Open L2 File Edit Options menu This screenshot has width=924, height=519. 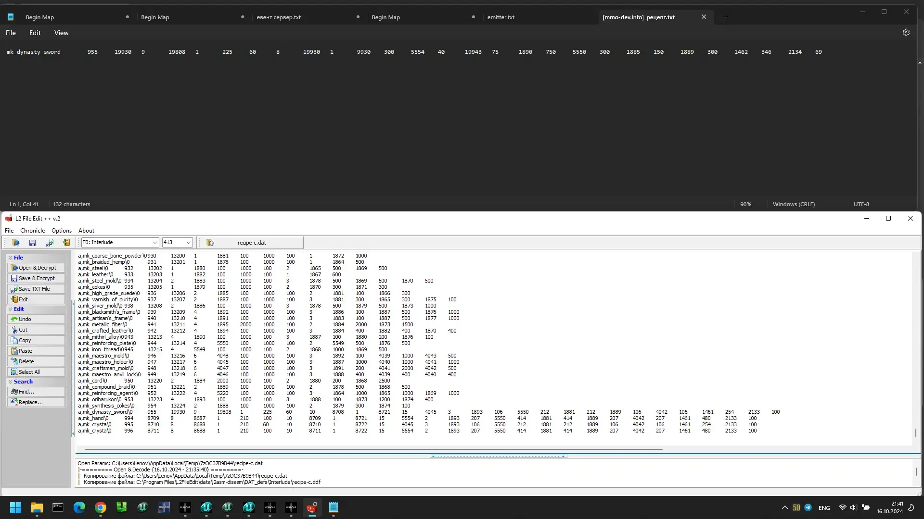click(62, 231)
